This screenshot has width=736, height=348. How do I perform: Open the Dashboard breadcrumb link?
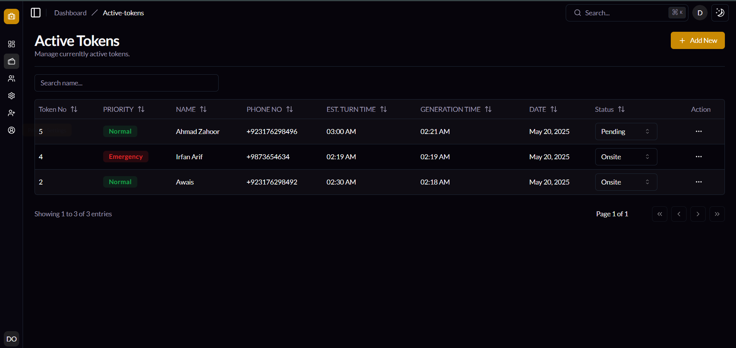click(x=70, y=13)
